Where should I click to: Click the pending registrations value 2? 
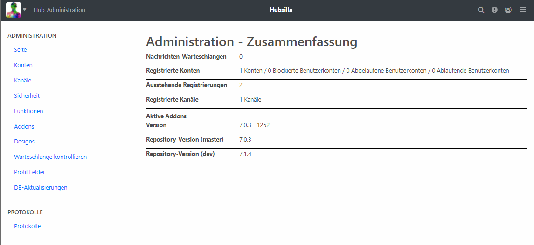241,85
